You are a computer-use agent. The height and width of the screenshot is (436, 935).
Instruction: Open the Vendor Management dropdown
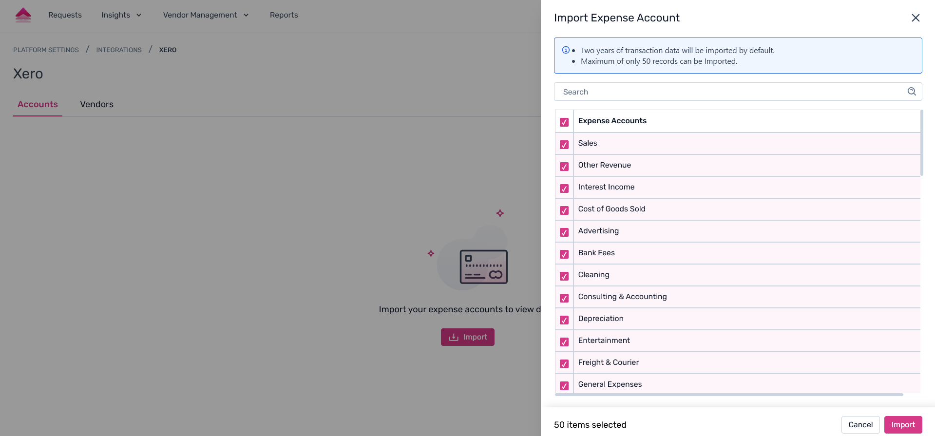[206, 15]
